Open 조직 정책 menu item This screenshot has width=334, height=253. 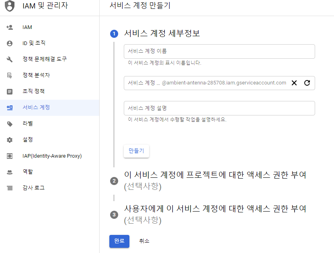pos(49,91)
